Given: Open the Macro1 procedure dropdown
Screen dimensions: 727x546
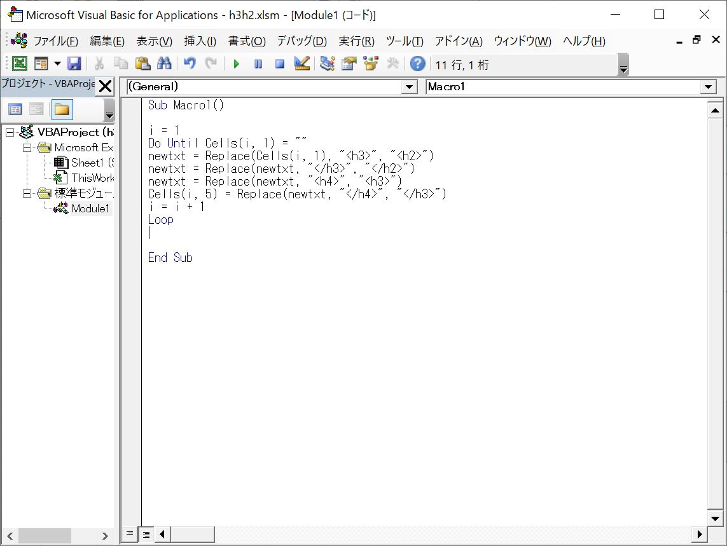Looking at the screenshot, I should click(708, 86).
